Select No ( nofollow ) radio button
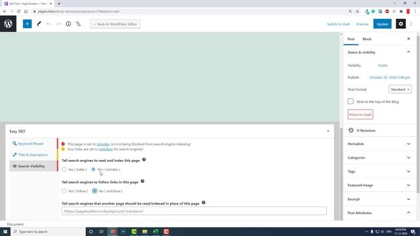This screenshot has height=236, width=420. [94, 191]
